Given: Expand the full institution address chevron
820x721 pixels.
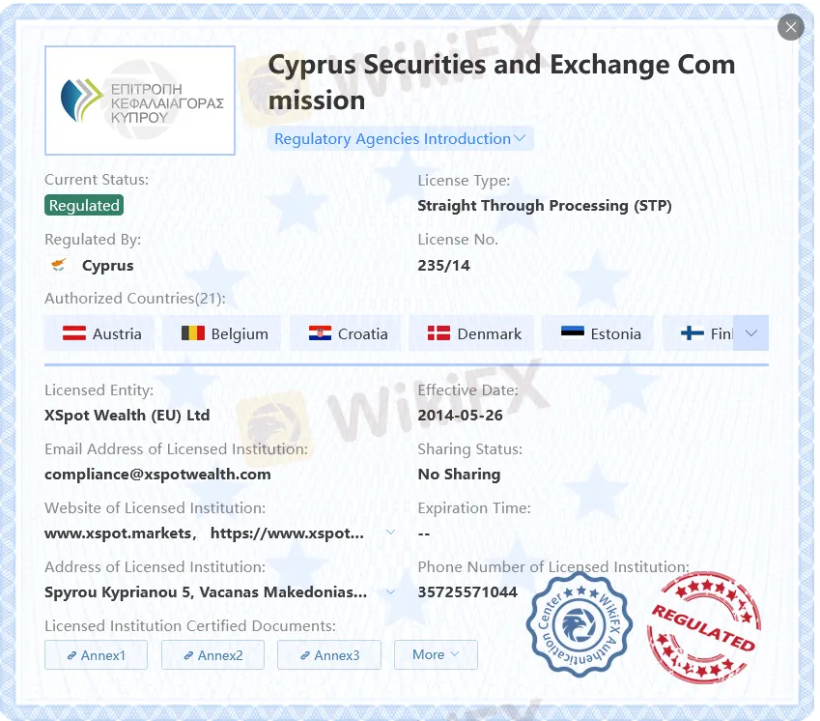Looking at the screenshot, I should [390, 591].
